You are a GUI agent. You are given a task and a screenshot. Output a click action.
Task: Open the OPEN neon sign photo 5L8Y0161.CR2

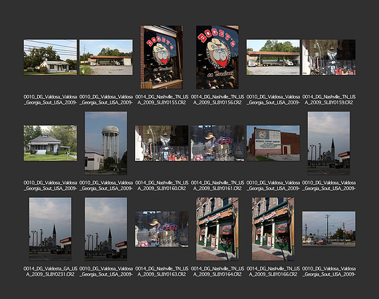[x=217, y=143]
